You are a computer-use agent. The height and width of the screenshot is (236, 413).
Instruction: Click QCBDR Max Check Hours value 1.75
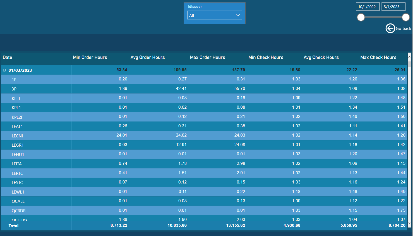(x=401, y=210)
